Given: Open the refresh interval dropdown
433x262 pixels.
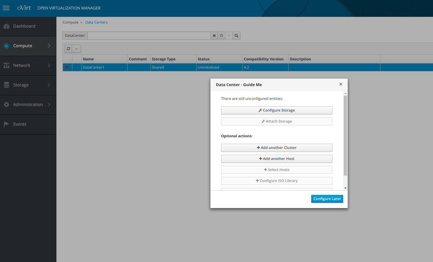Looking at the screenshot, I should coord(76,49).
